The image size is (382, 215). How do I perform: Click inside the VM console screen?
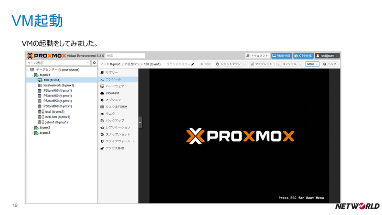coord(239,136)
